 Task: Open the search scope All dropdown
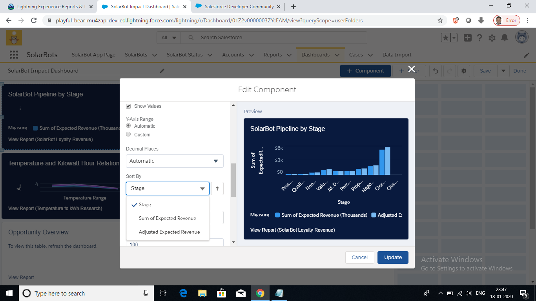click(x=169, y=38)
